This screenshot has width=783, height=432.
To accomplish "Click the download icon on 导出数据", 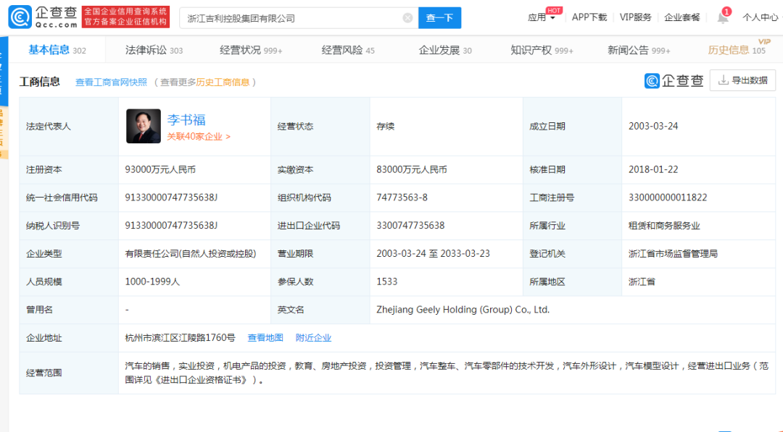I will (x=723, y=80).
